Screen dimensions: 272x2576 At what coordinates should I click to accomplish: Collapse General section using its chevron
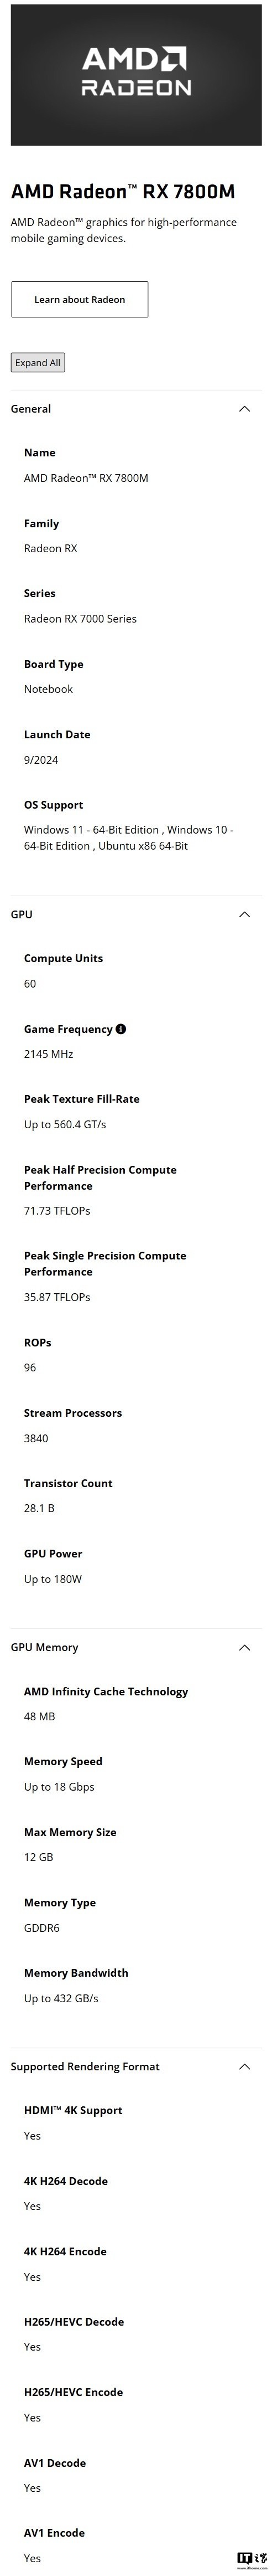[244, 409]
